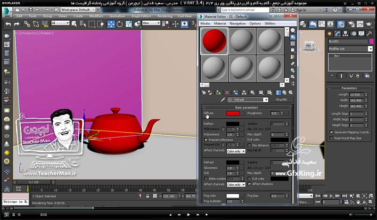The width and height of the screenshot is (377, 220).
Task: Open Material Editor Modes menu
Action: (x=205, y=24)
